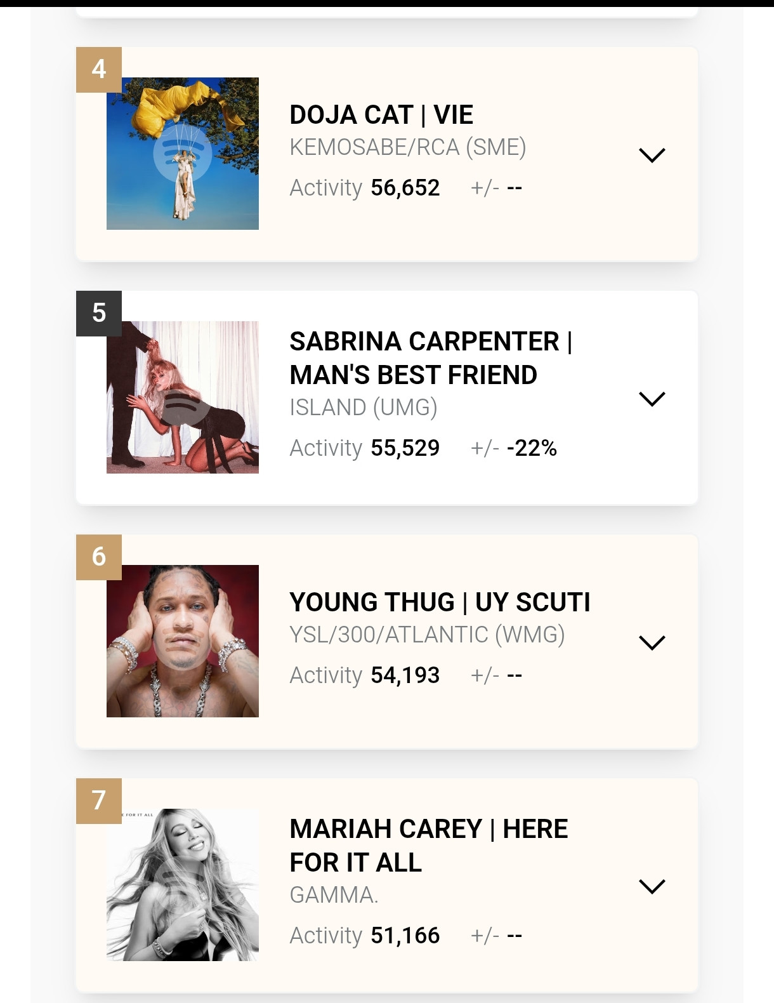This screenshot has width=774, height=1003.
Task: Expand Doja Cat Vie chart details
Action: click(652, 155)
